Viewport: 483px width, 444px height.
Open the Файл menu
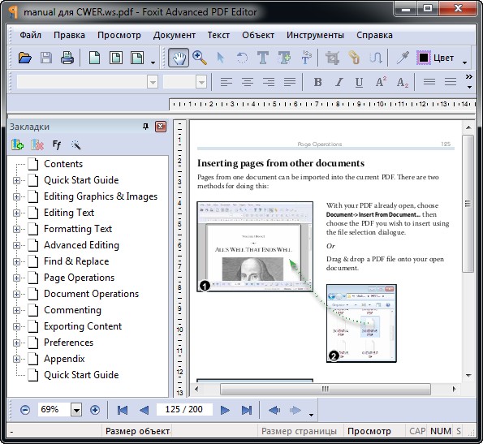(31, 35)
